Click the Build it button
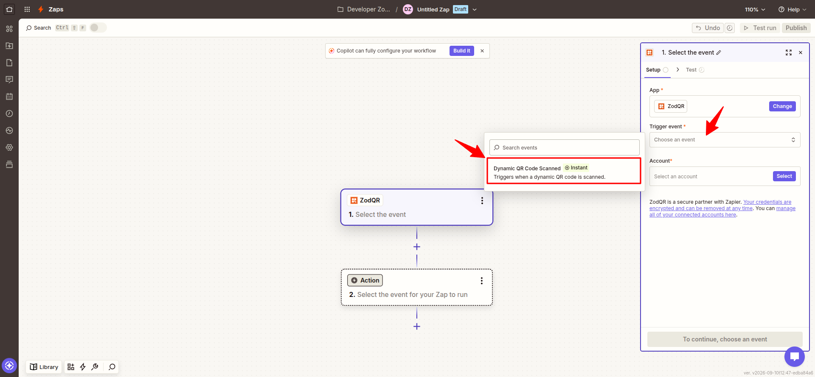This screenshot has height=377, width=815. 461,51
